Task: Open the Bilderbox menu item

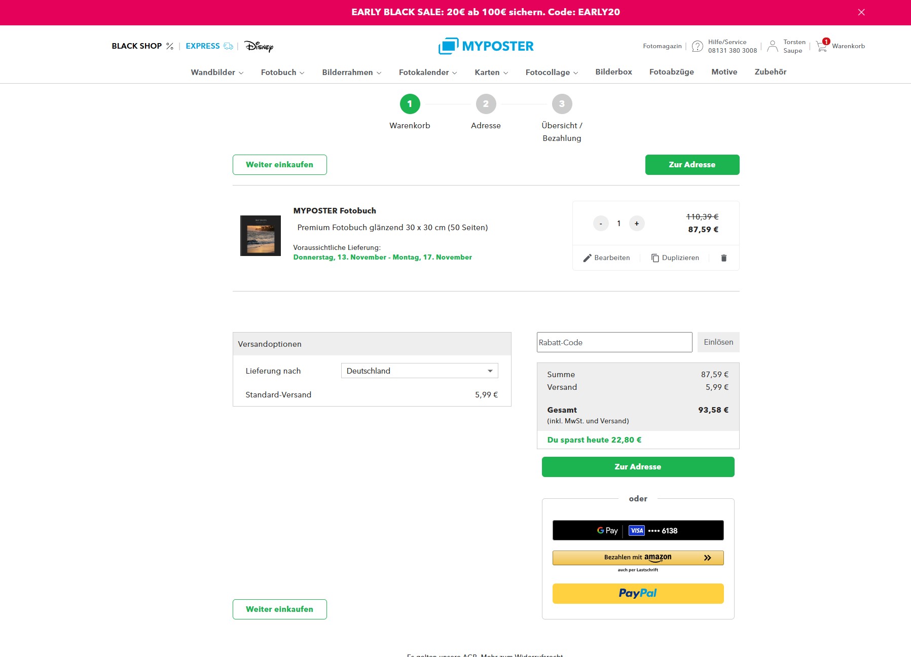Action: click(x=613, y=72)
